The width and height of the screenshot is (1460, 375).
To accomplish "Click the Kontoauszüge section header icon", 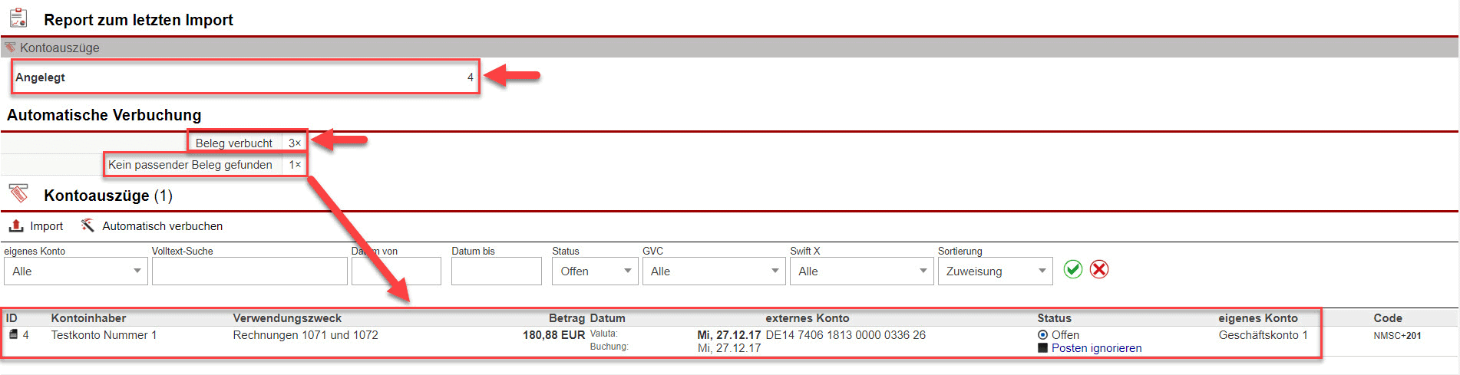I will tap(10, 48).
